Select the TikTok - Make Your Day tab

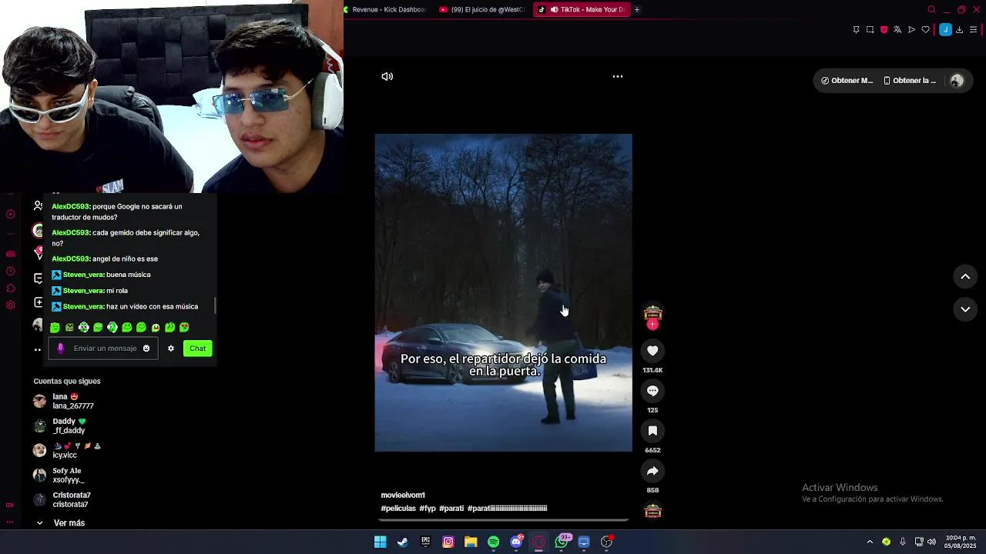tap(582, 9)
